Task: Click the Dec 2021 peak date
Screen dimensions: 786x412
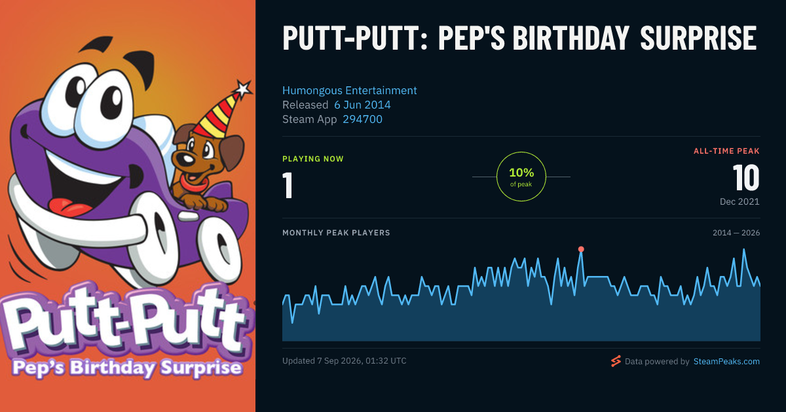Action: tap(739, 201)
